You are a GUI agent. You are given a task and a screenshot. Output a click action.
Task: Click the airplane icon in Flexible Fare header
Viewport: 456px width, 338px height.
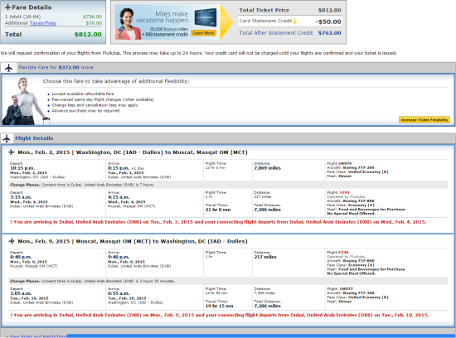[x=9, y=68]
